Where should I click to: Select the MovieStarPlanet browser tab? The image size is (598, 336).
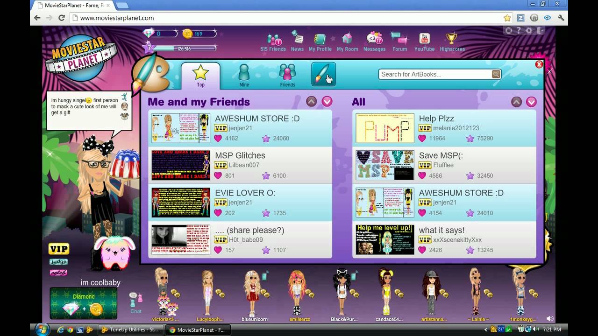[x=72, y=5]
